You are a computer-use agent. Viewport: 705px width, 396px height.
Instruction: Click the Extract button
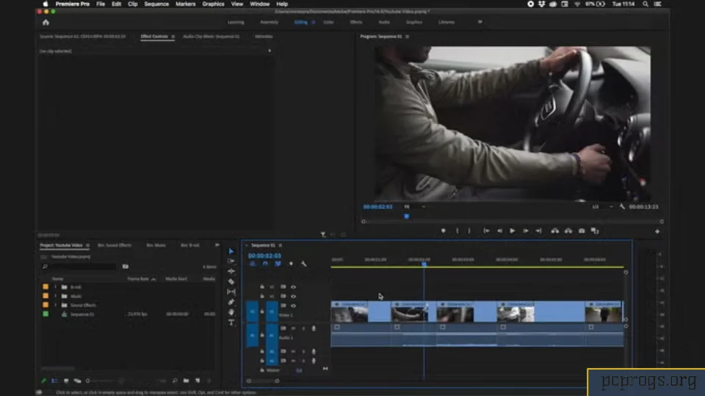[568, 231]
